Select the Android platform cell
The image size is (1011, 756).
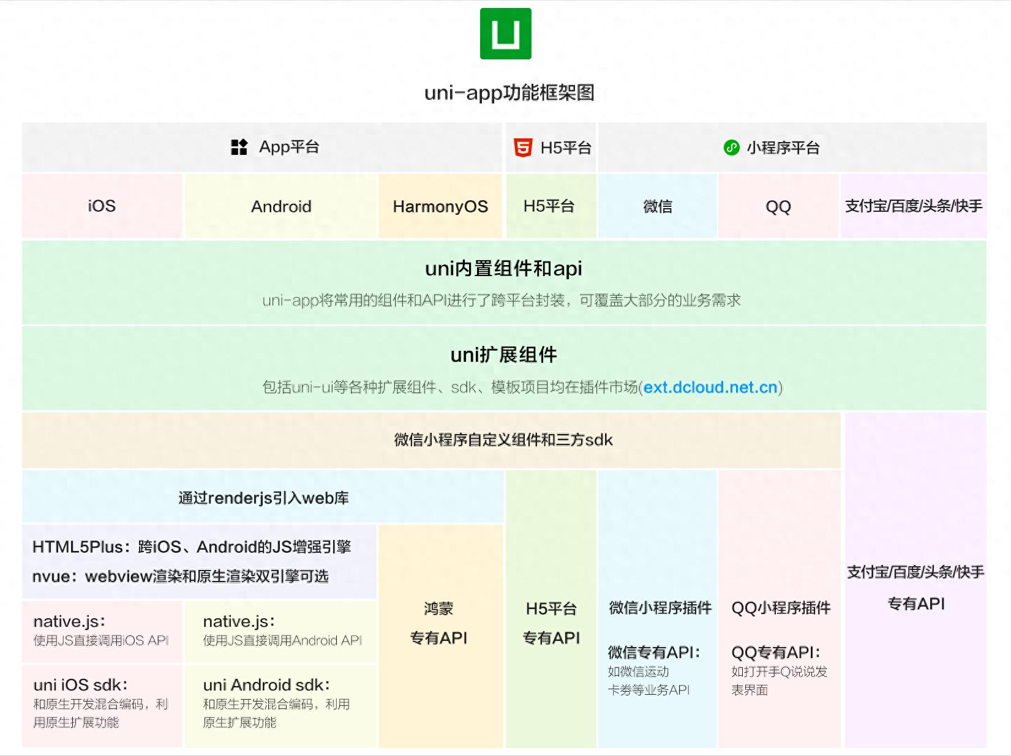point(280,206)
